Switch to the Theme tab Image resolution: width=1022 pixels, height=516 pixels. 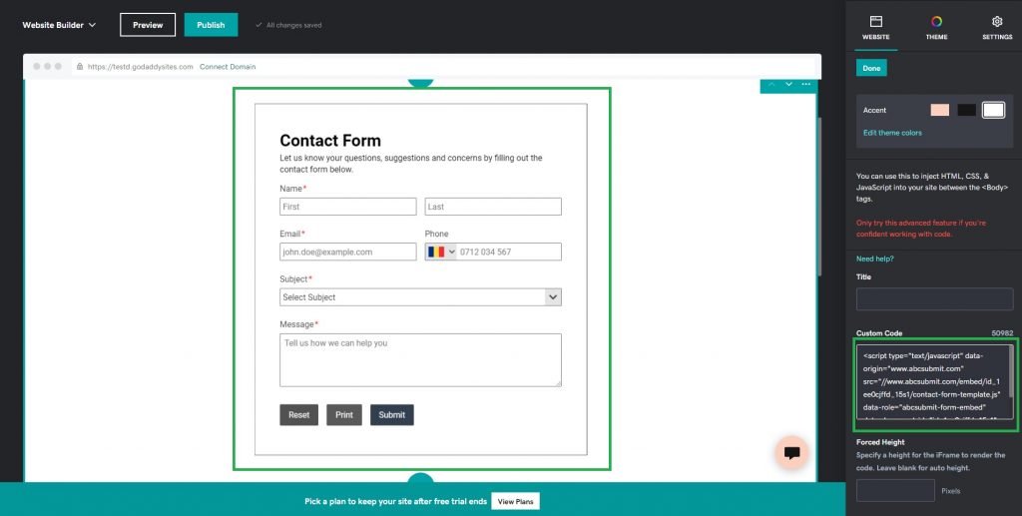[x=936, y=27]
